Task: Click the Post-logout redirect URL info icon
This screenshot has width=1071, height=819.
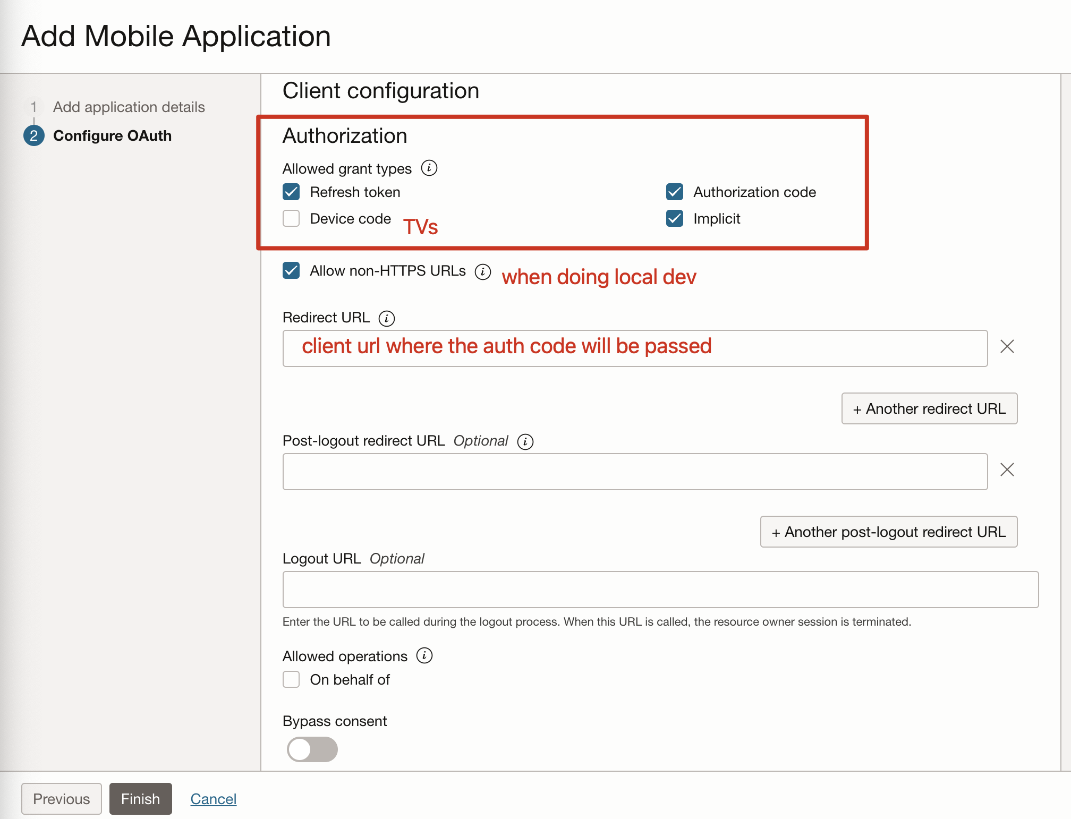Action: click(x=525, y=441)
